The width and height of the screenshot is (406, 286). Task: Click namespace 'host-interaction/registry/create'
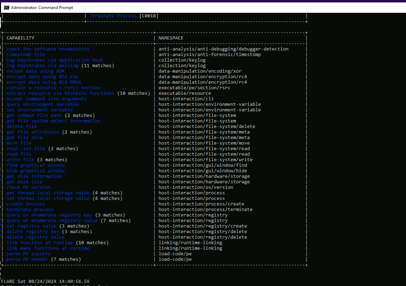pyautogui.click(x=203, y=226)
